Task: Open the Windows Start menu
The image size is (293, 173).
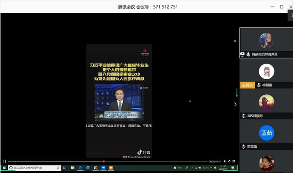Action: click(4, 168)
